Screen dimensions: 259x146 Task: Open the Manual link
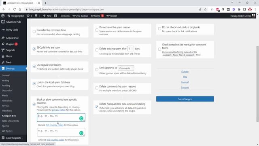pos(185,82)
